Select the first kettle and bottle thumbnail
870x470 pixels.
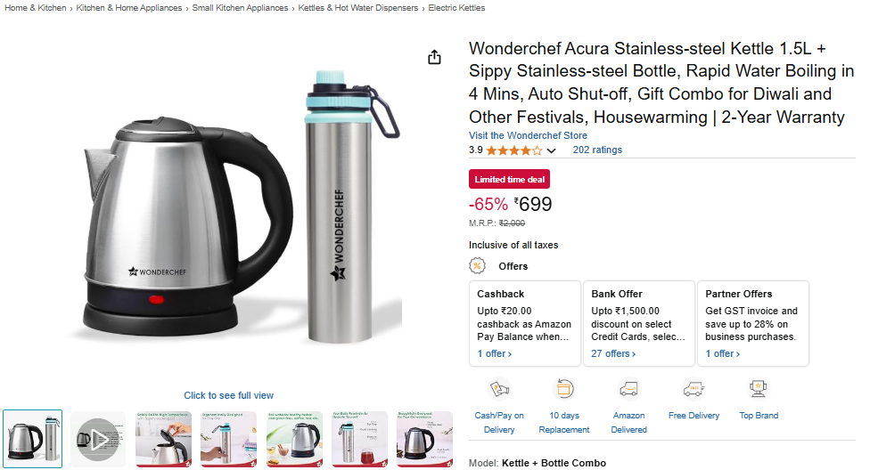point(33,439)
